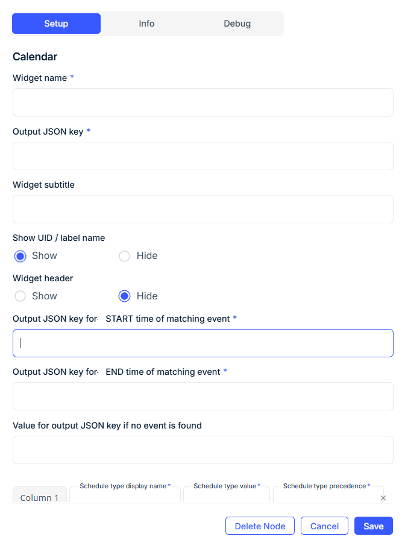Click the Save button
The height and width of the screenshot is (542, 402).
pos(373,525)
